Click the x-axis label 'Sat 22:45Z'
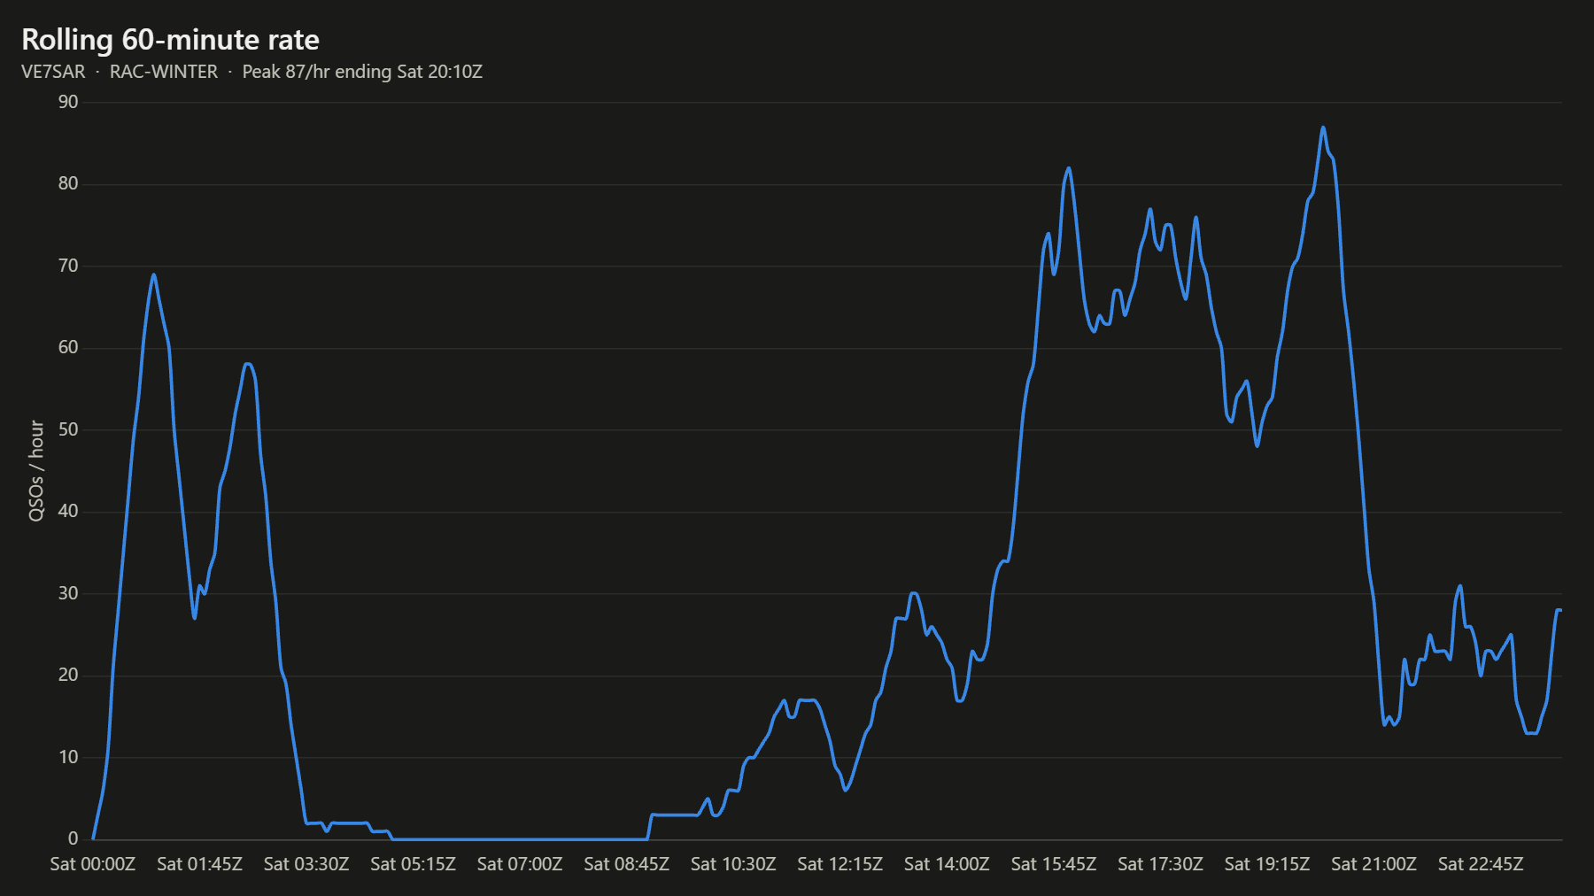This screenshot has width=1594, height=896. click(1481, 864)
